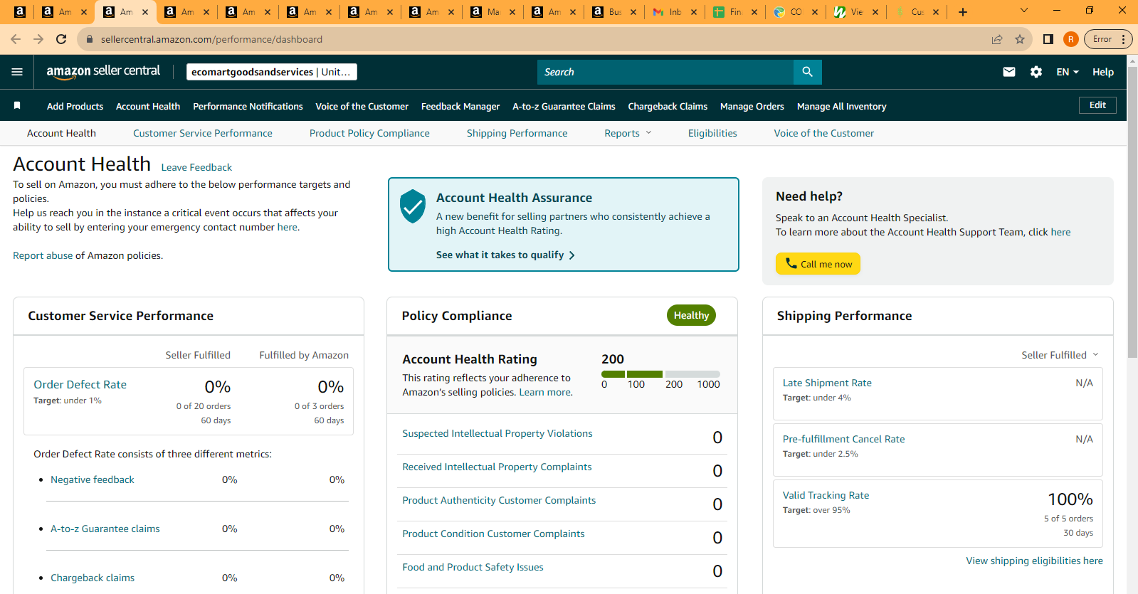Open the Valid Tracking Rate link

tap(826, 495)
